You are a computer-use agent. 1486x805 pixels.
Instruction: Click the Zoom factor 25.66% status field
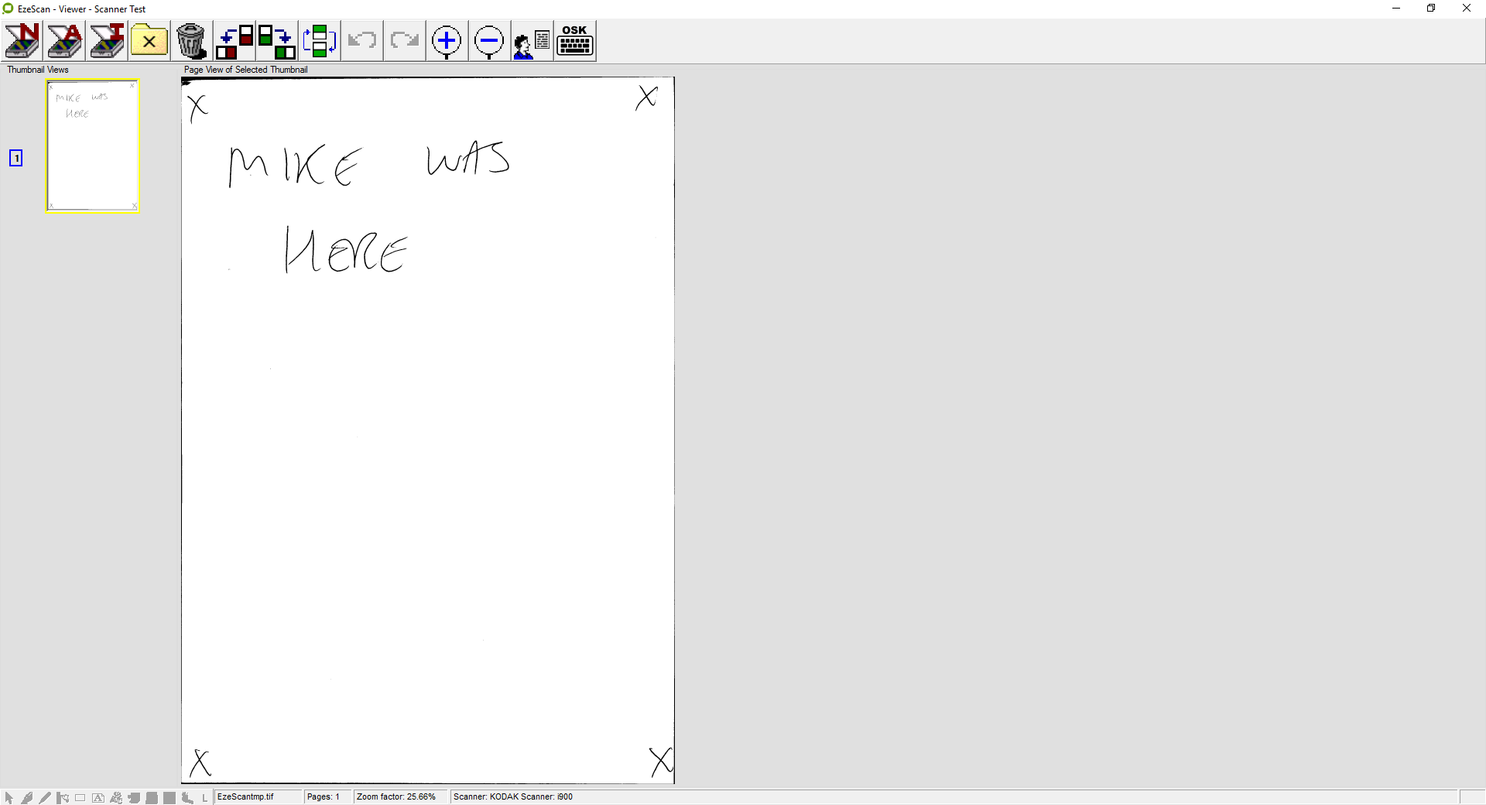(396, 796)
